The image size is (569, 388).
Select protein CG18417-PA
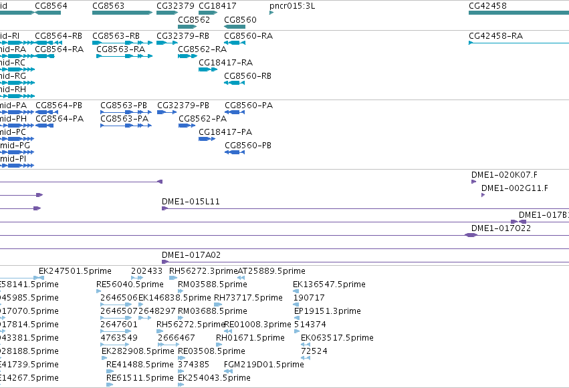207,139
